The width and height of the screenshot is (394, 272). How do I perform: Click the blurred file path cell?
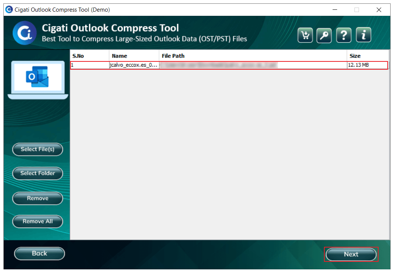[253, 65]
